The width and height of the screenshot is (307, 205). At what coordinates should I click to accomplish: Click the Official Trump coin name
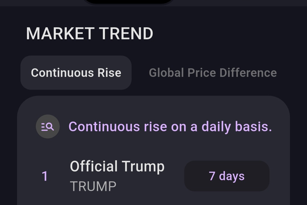(117, 167)
